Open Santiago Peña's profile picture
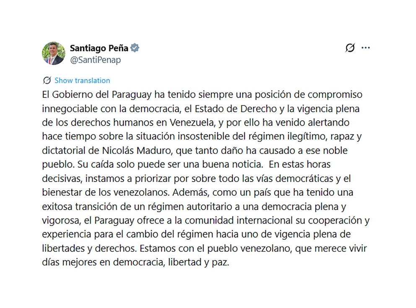The height and width of the screenshot is (308, 416). [54, 53]
